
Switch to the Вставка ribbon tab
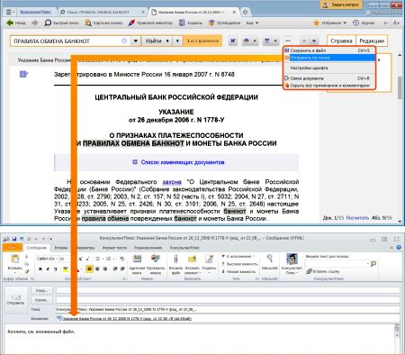pyautogui.click(x=61, y=248)
